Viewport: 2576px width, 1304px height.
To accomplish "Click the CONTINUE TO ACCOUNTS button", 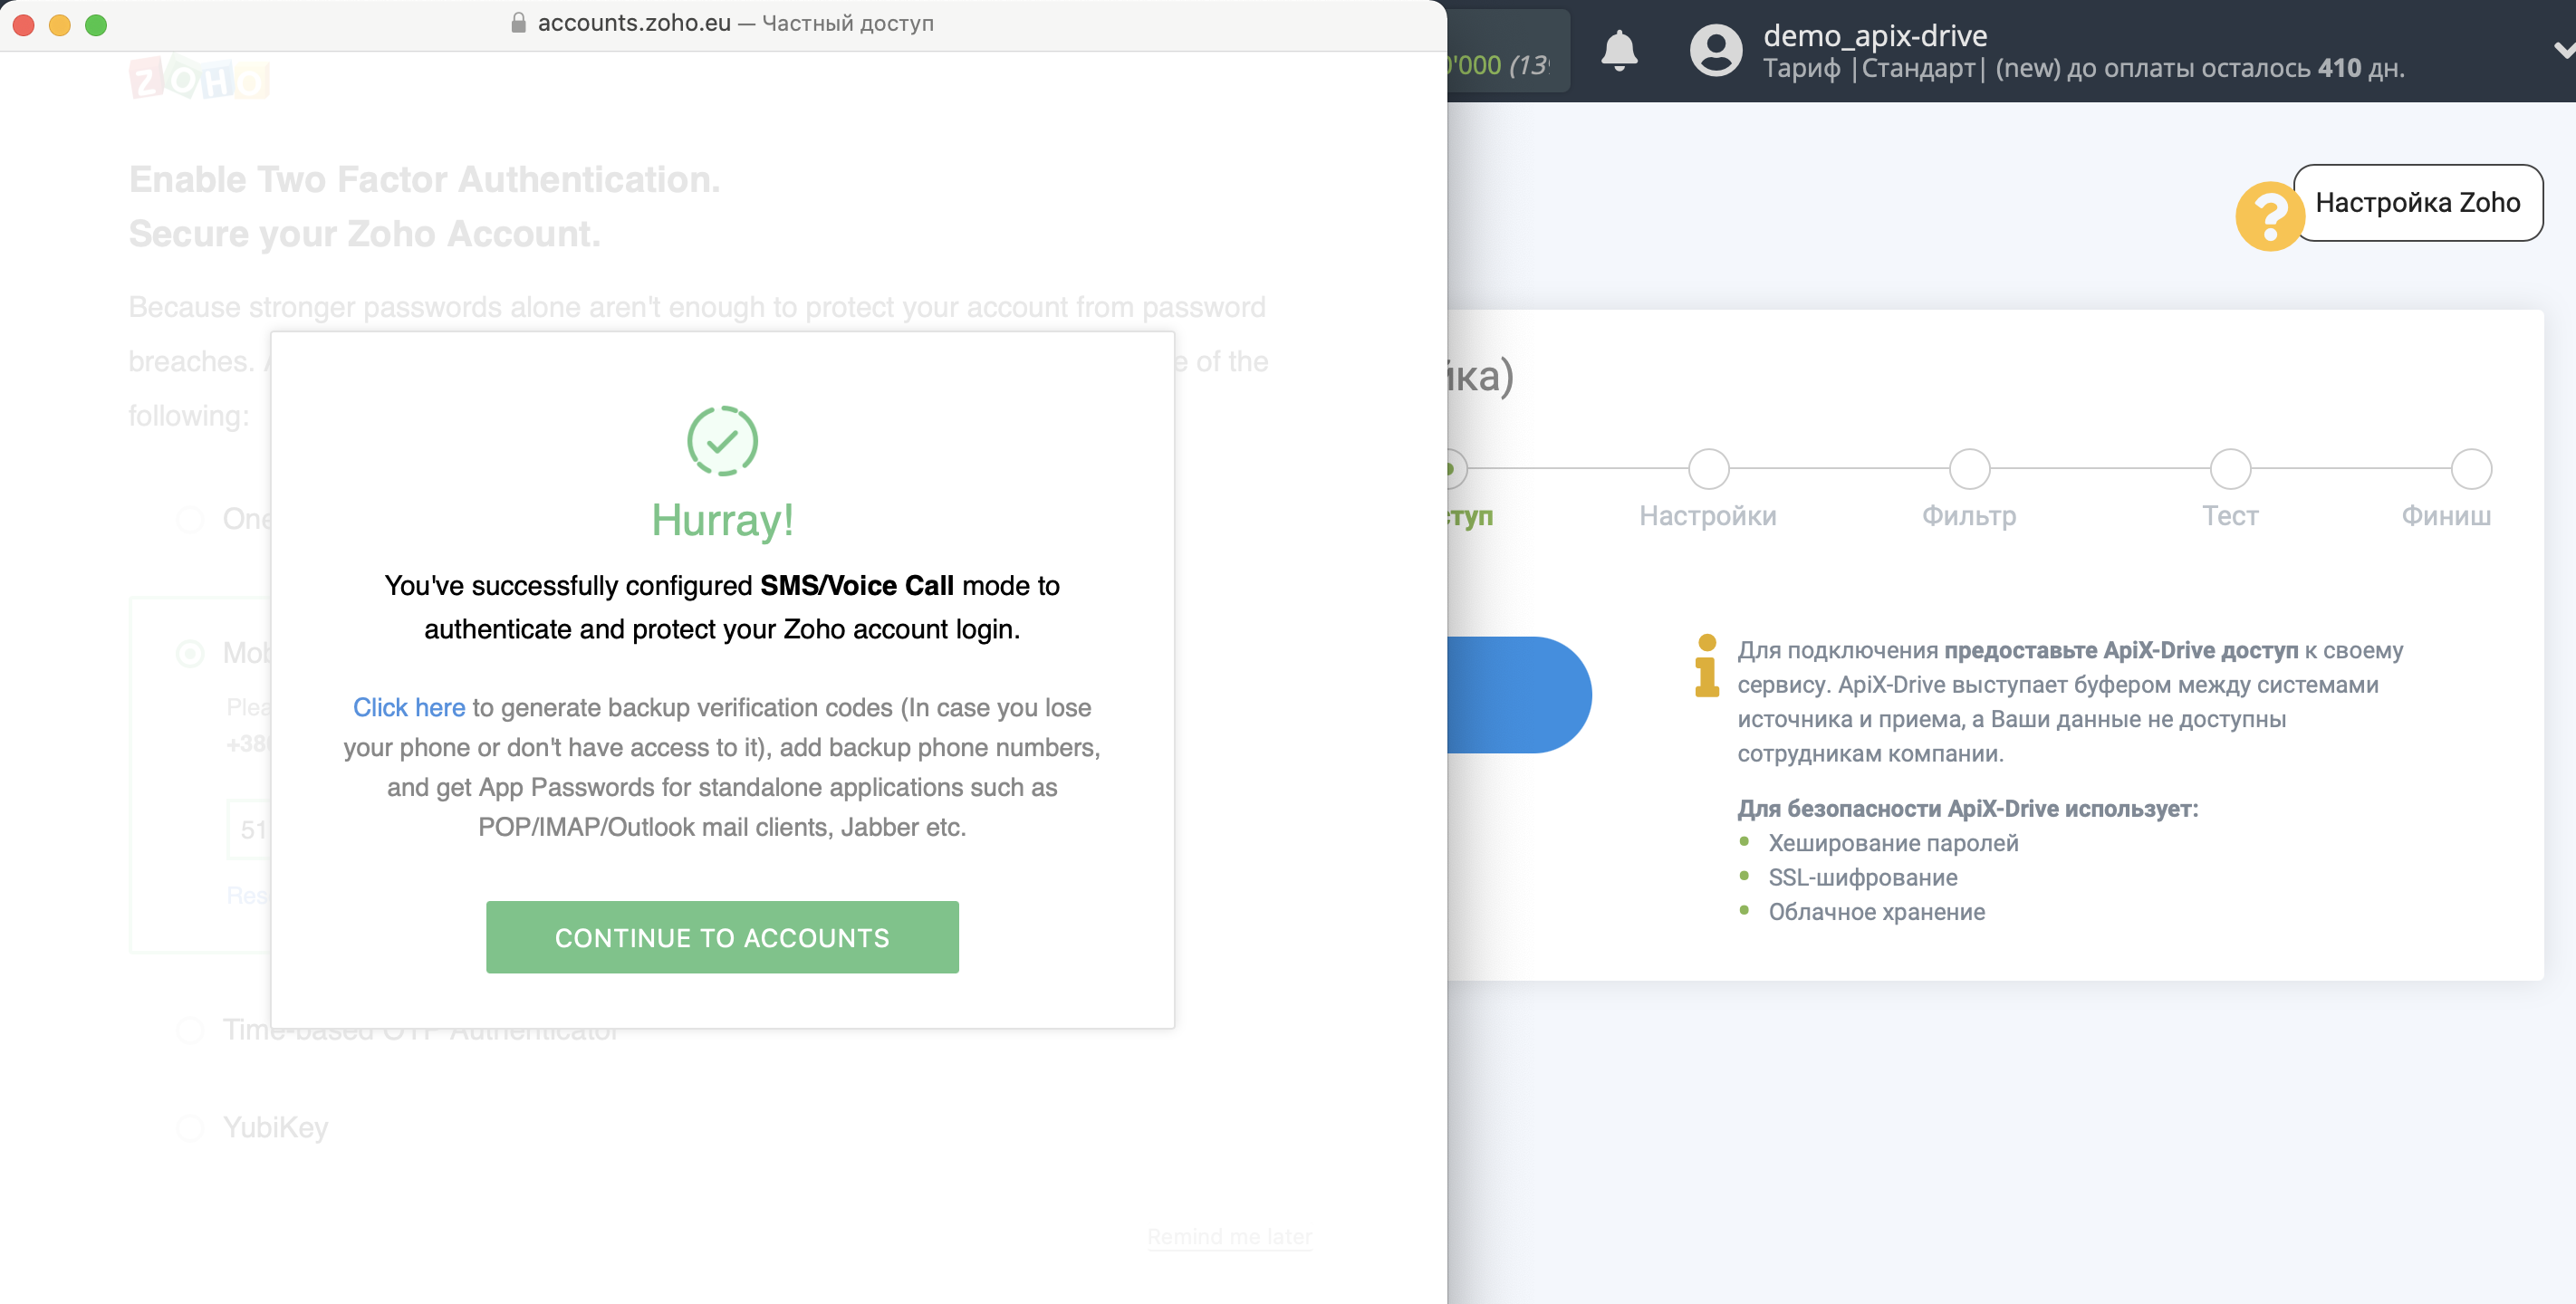I will click(722, 936).
